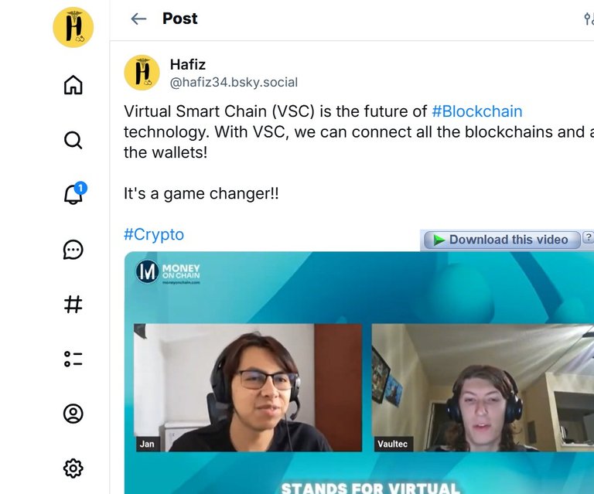Viewport: 594px width, 494px height.
Task: Open the Settings gear icon
Action: point(73,468)
